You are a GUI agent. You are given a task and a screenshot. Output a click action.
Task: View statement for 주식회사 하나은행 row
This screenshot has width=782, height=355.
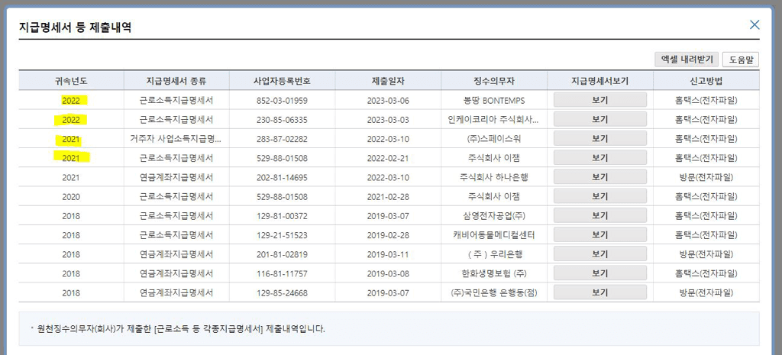(x=600, y=177)
